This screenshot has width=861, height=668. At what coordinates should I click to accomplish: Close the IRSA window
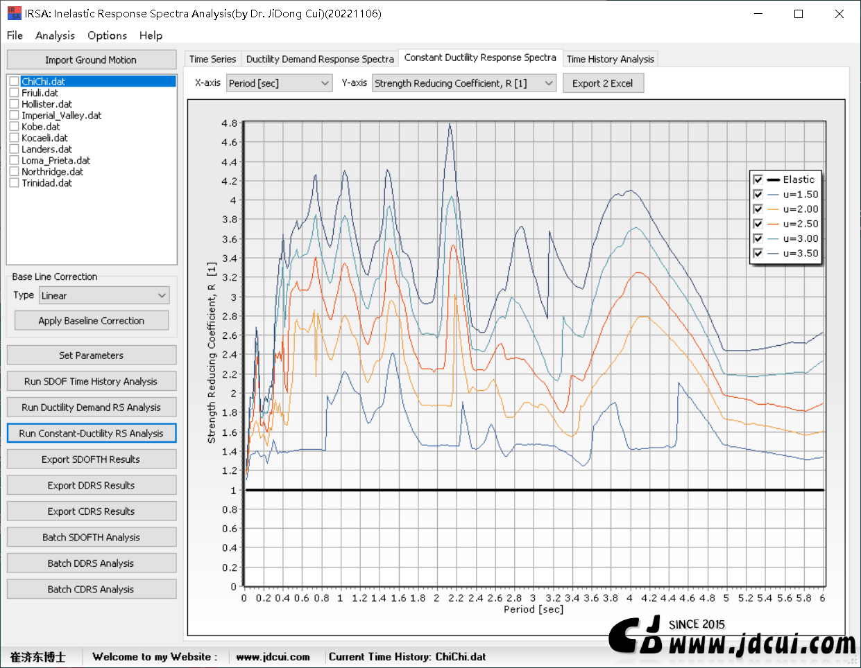click(839, 14)
